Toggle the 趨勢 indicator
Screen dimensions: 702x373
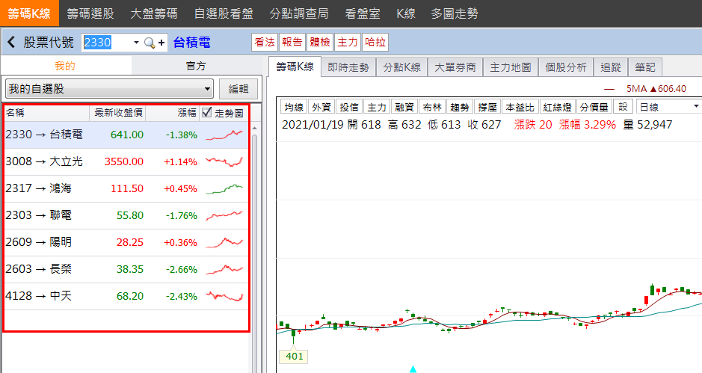coord(460,107)
